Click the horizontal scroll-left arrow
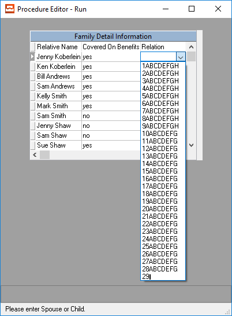The width and height of the screenshot is (232, 316). point(35,155)
